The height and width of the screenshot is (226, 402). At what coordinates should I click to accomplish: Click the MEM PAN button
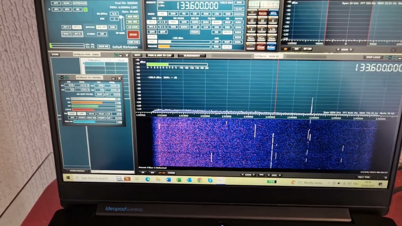(133, 42)
